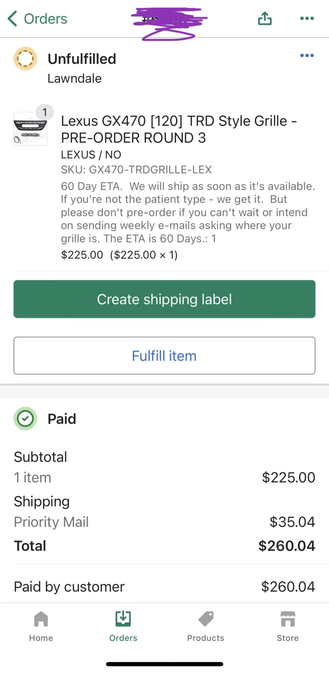This screenshot has width=329, height=673.
Task: Tap the back chevron to Orders
Action: tap(13, 19)
